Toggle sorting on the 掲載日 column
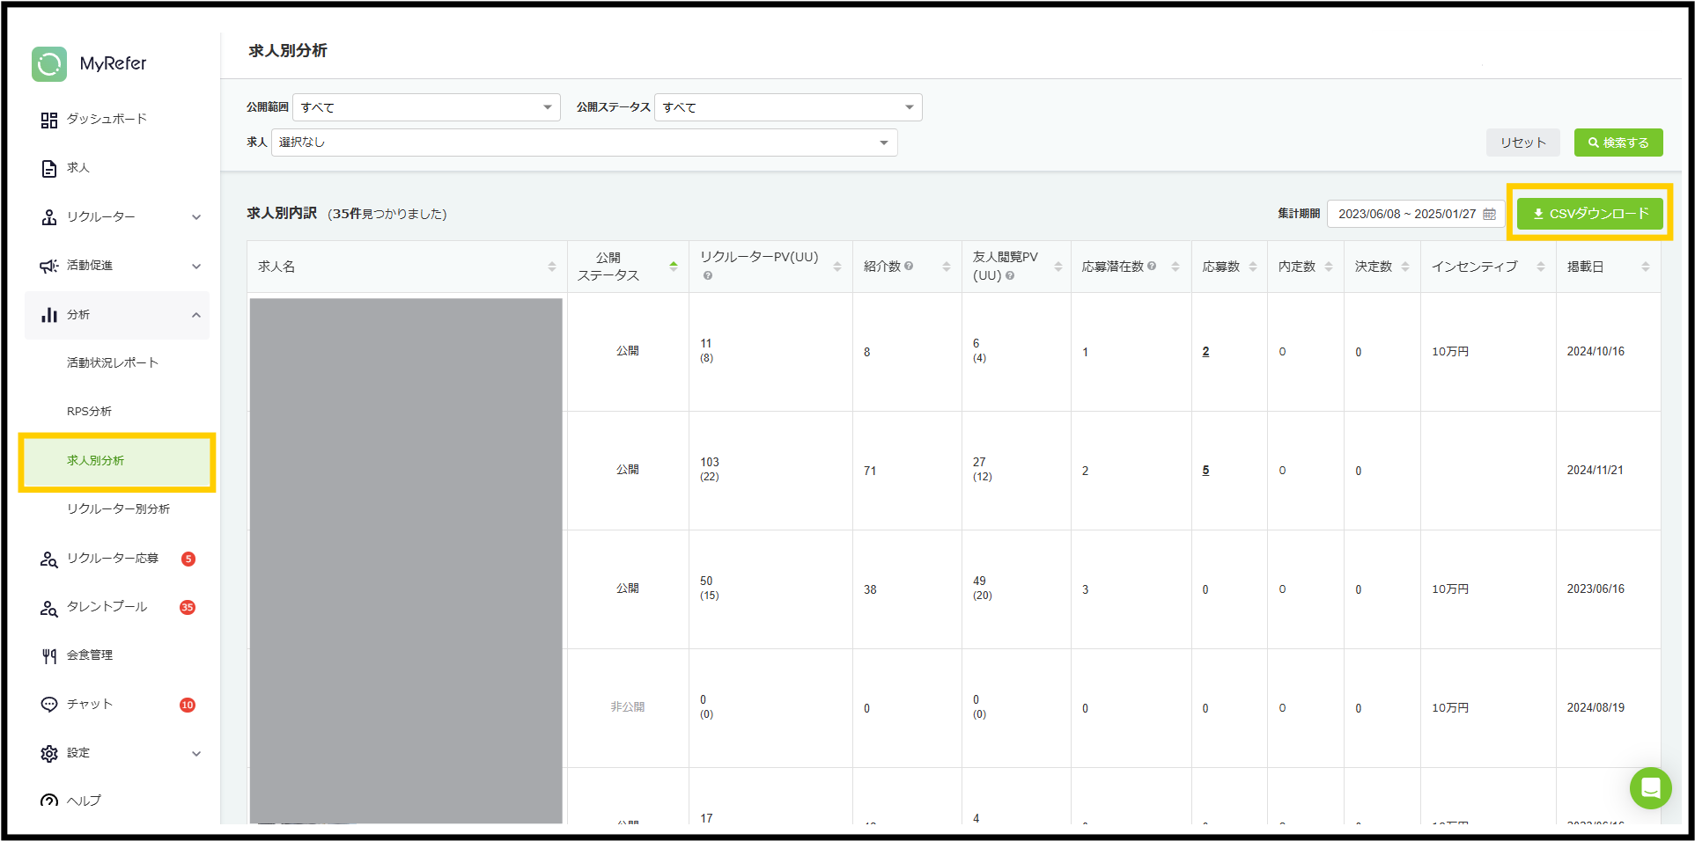The image size is (1695, 841). (x=1647, y=266)
